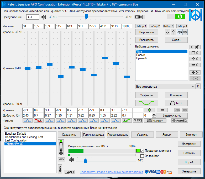Click the square speaker select button
This screenshot has width=205, height=179.
[x=195, y=53]
